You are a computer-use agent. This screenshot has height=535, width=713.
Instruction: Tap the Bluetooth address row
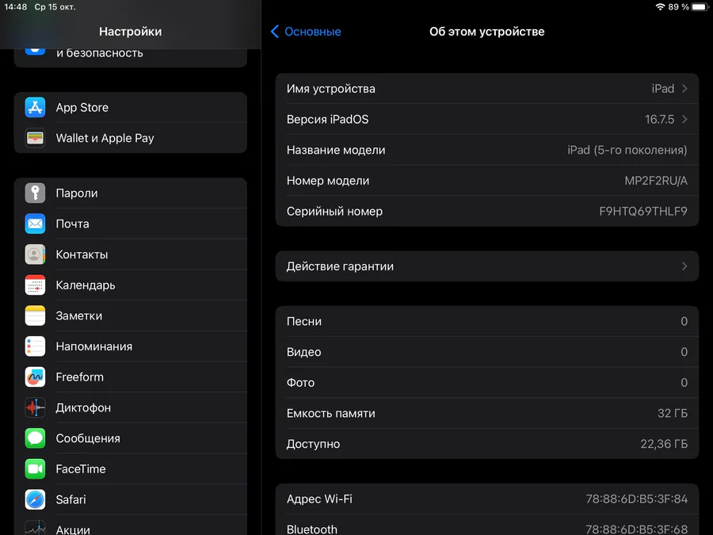click(487, 525)
